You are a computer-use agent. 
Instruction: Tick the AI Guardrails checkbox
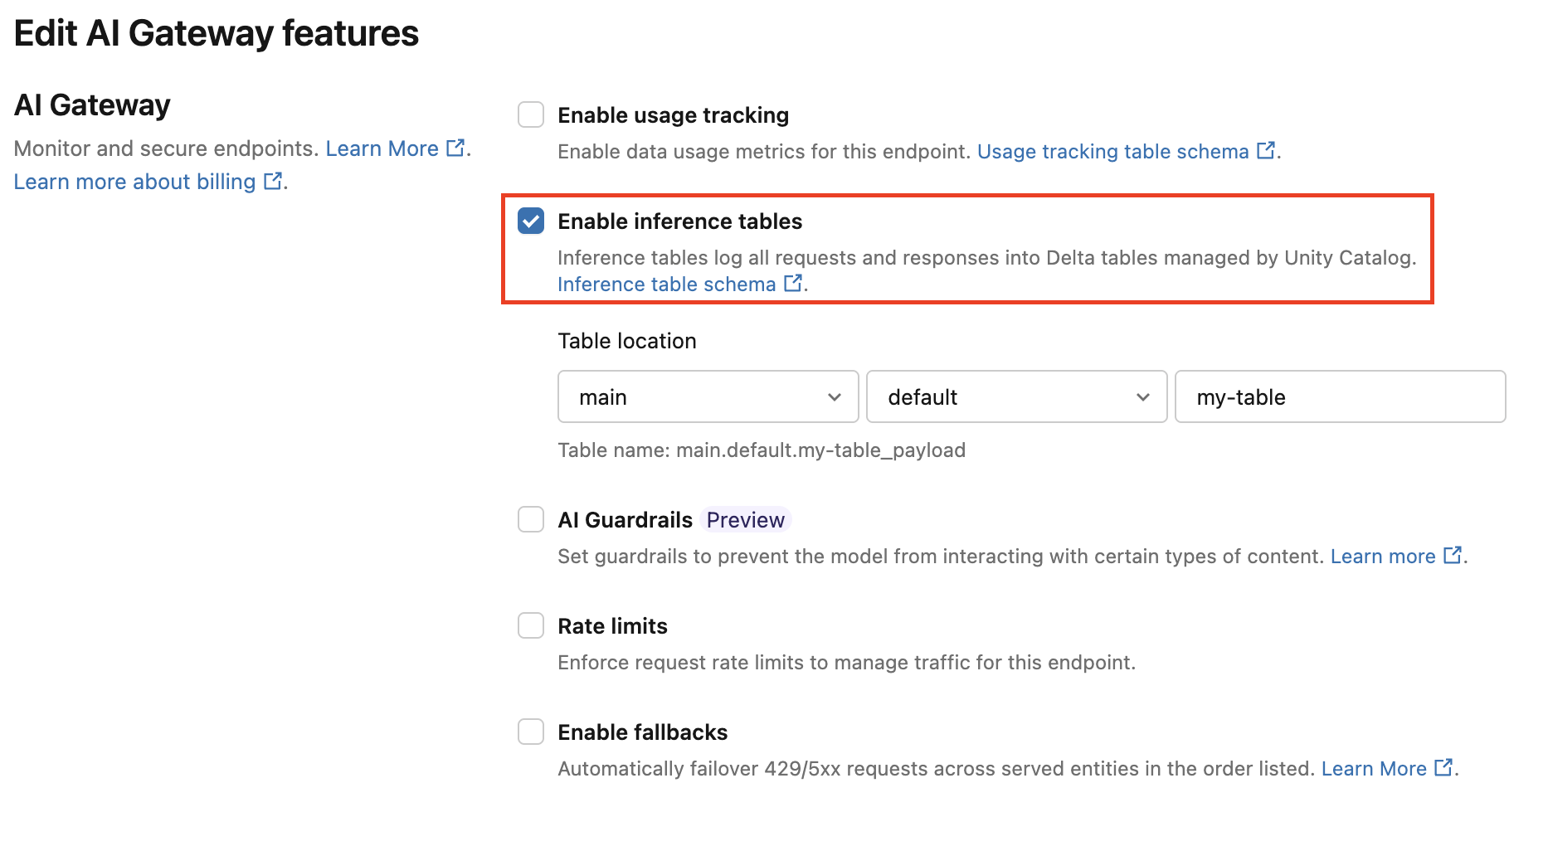531,519
